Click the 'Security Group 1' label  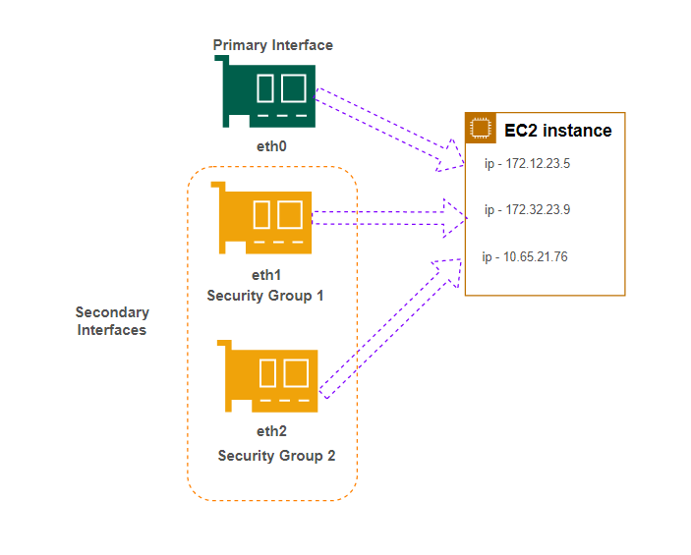[x=265, y=296]
